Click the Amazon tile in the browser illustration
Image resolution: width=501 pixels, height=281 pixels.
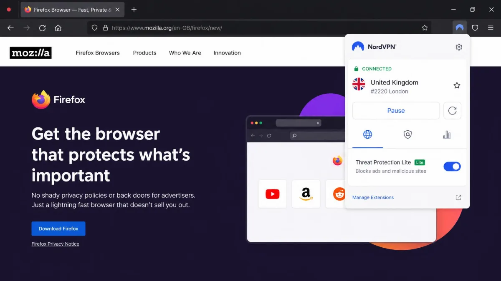306,194
